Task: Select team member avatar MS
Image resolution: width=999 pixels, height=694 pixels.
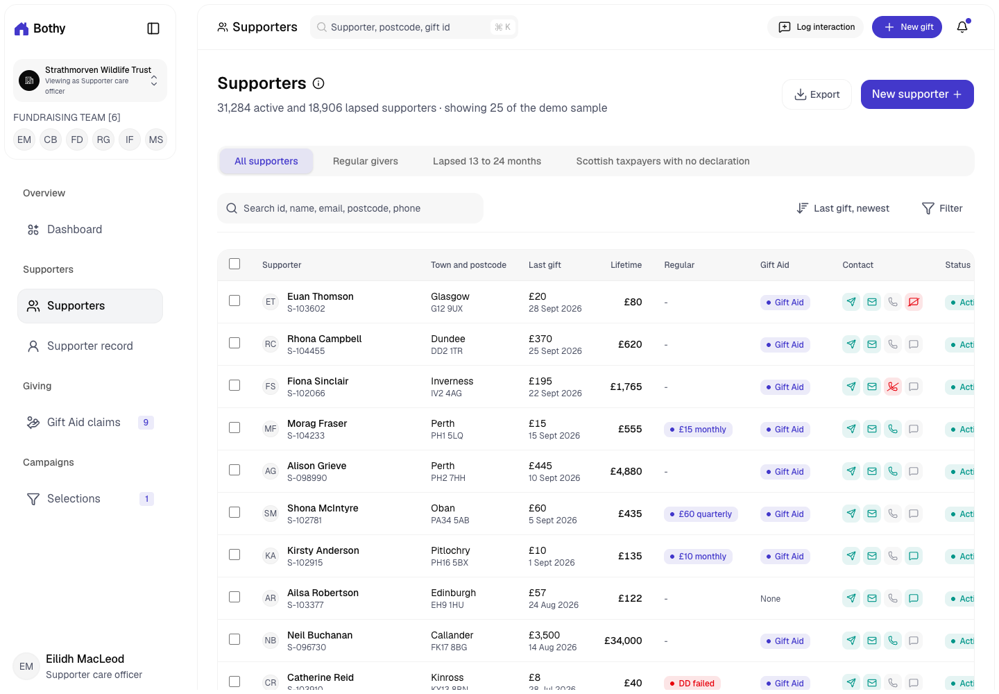Action: pos(156,139)
